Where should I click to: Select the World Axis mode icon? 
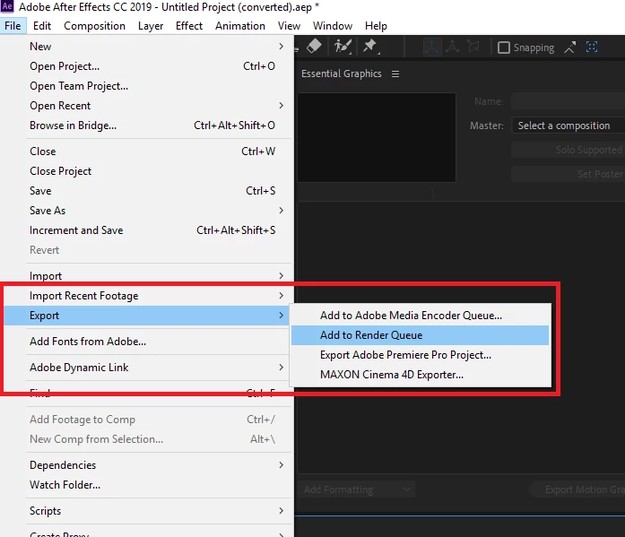[x=453, y=47]
